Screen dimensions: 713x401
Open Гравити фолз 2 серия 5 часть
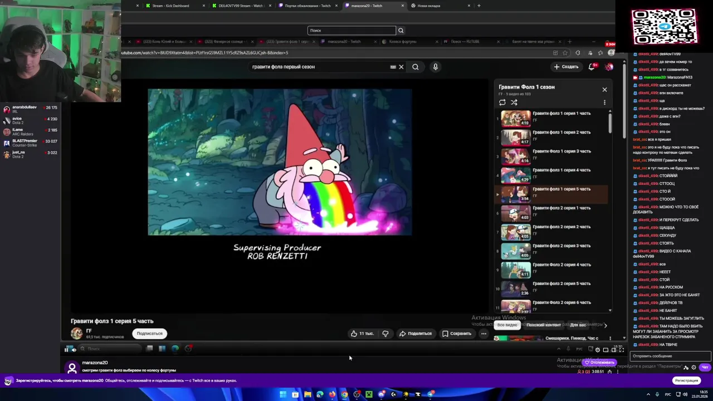pyautogui.click(x=551, y=289)
